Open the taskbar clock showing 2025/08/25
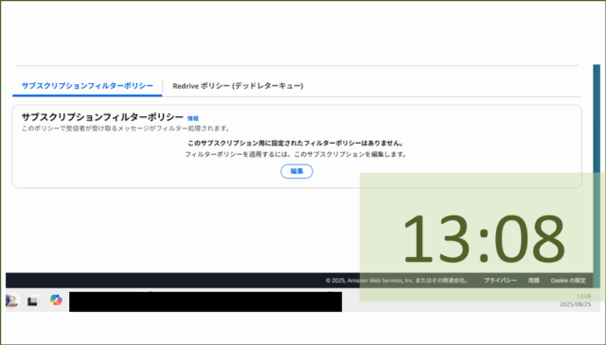 576,301
